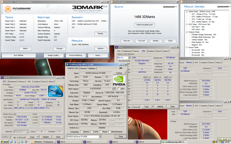The image size is (231, 144).
Task: Click the NVIDIA logo in GPU-Z
Action: click(x=119, y=81)
